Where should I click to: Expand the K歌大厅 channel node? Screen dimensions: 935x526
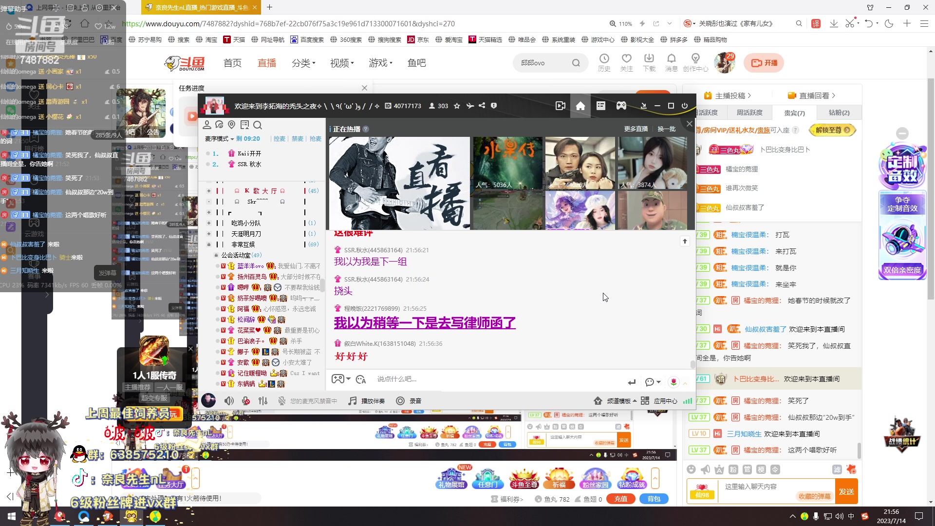(x=209, y=191)
